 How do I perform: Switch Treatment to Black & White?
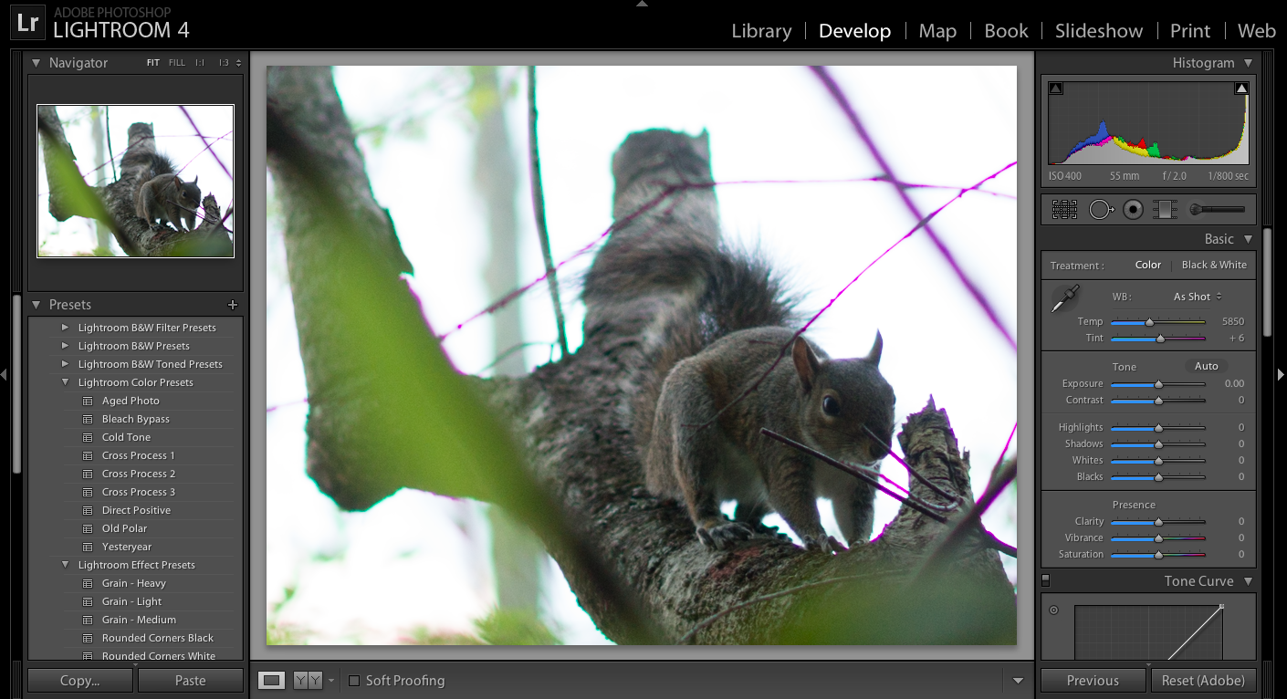[x=1213, y=265]
